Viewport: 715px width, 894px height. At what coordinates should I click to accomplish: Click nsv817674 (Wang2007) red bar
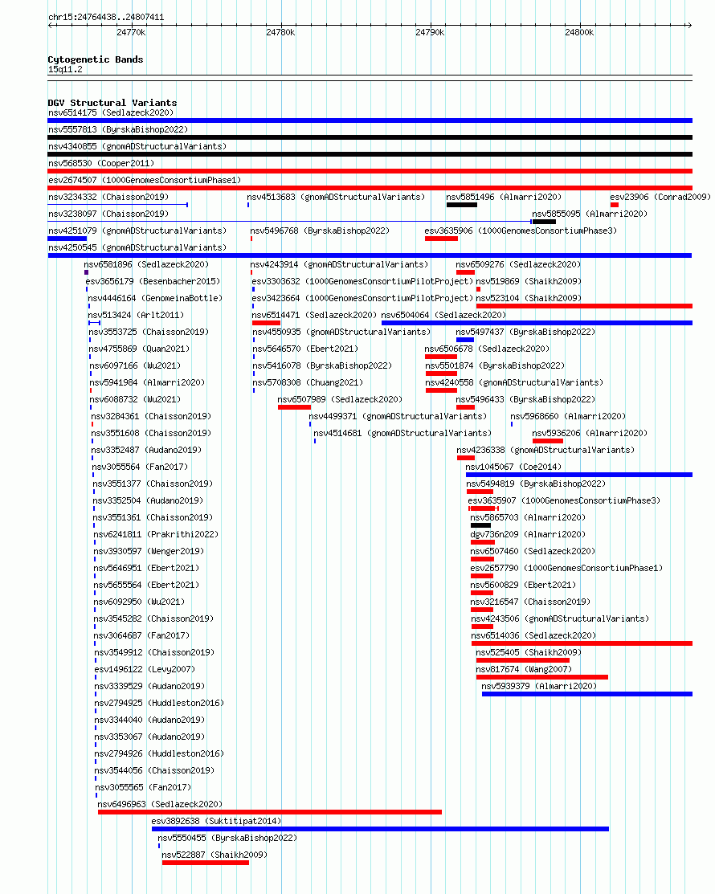click(542, 677)
